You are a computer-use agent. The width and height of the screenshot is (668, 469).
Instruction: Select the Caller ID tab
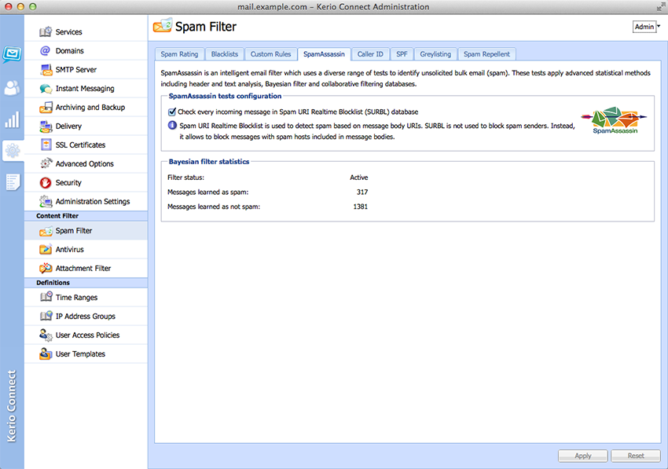(x=370, y=54)
